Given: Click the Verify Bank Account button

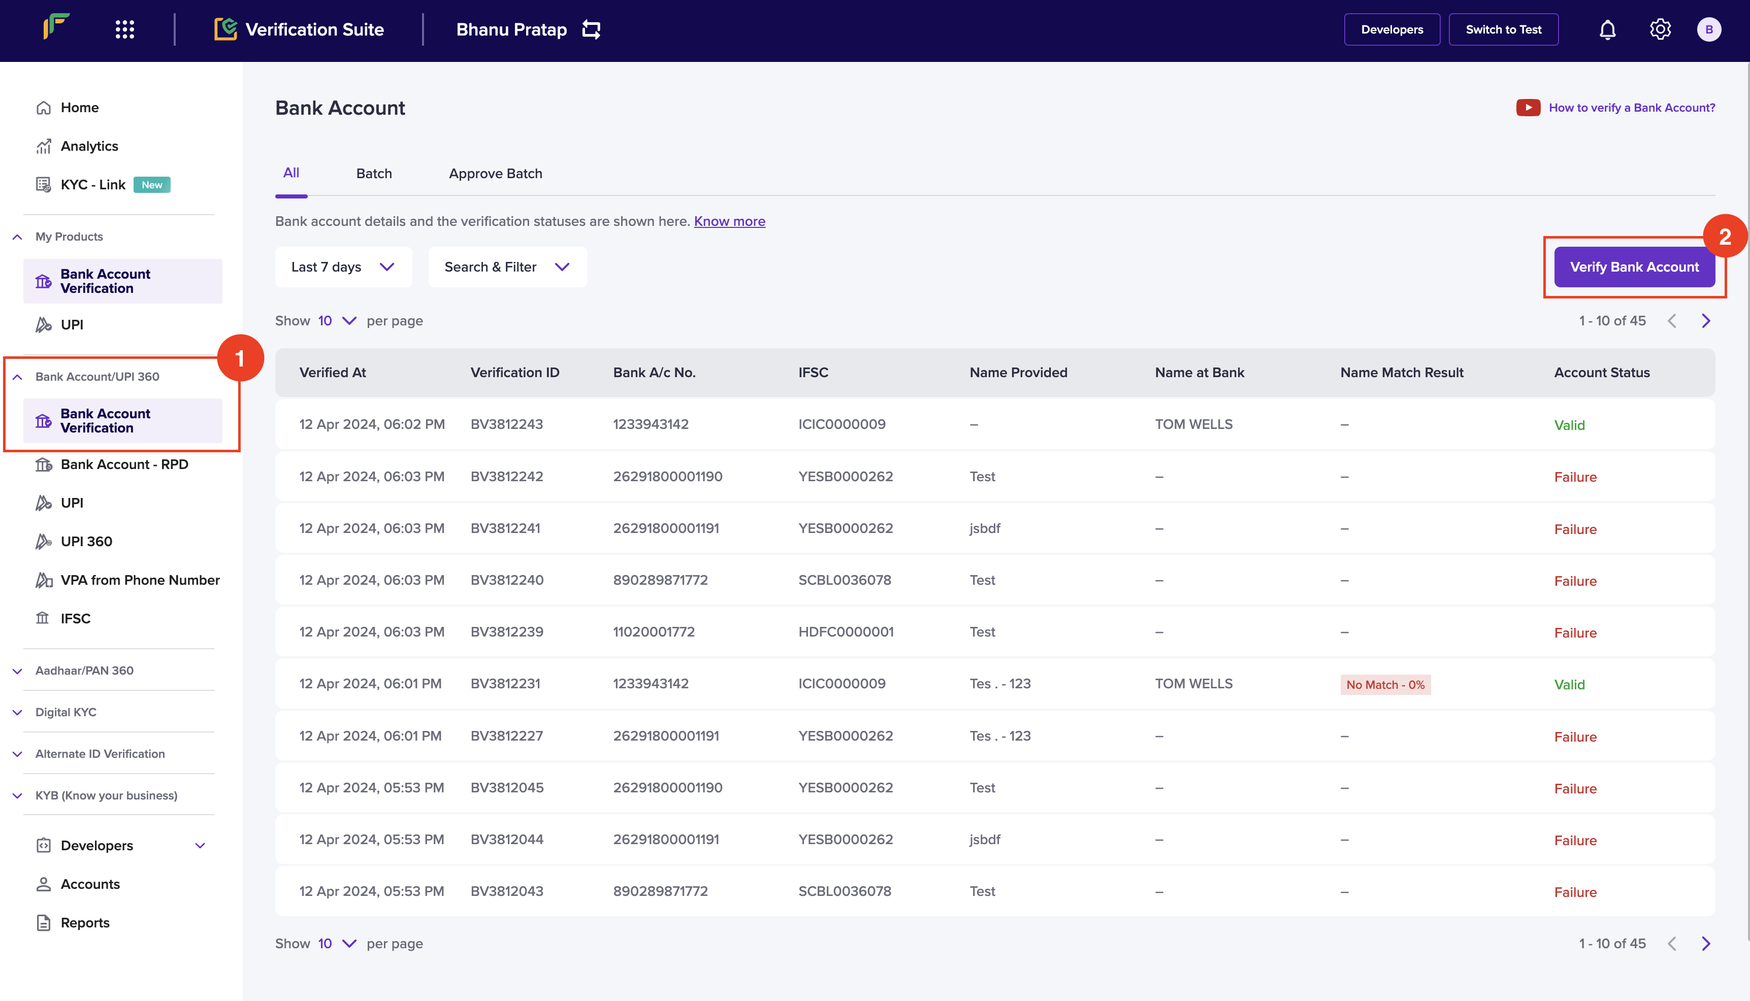Looking at the screenshot, I should (x=1634, y=267).
